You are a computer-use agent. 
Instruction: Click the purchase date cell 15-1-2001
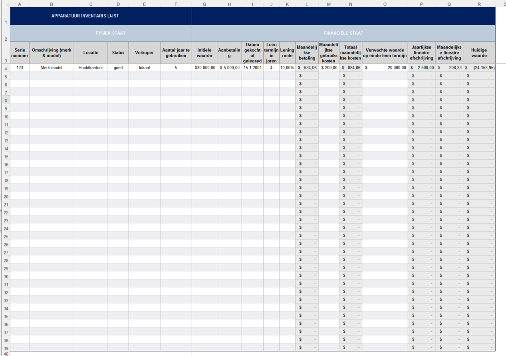pos(252,67)
